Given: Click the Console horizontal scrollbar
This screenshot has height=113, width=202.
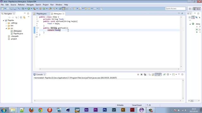Looking at the screenshot, I should (x=107, y=101).
